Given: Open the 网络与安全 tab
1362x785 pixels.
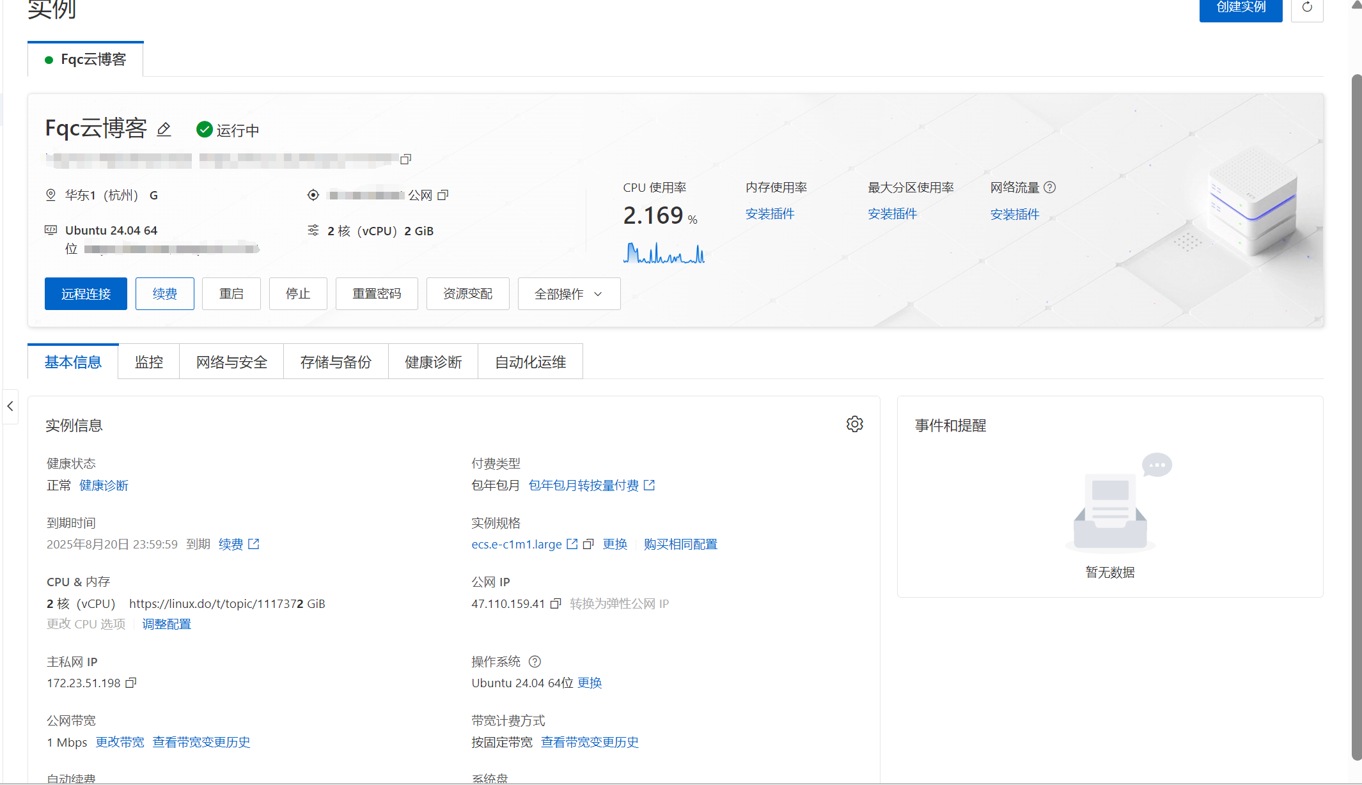Looking at the screenshot, I should (x=231, y=362).
